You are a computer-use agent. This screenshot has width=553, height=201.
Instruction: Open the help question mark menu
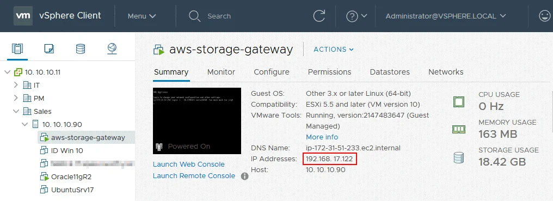coord(357,16)
